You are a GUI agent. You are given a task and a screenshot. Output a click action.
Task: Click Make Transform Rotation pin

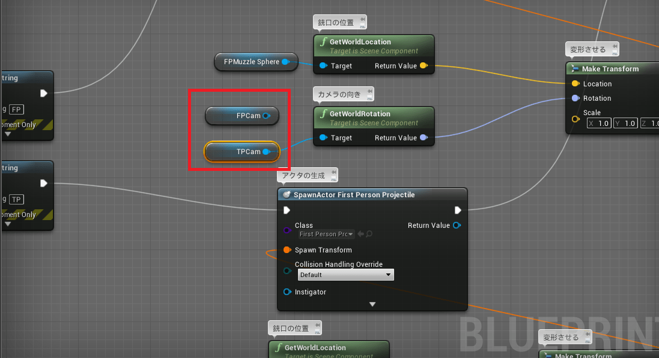[x=575, y=98]
